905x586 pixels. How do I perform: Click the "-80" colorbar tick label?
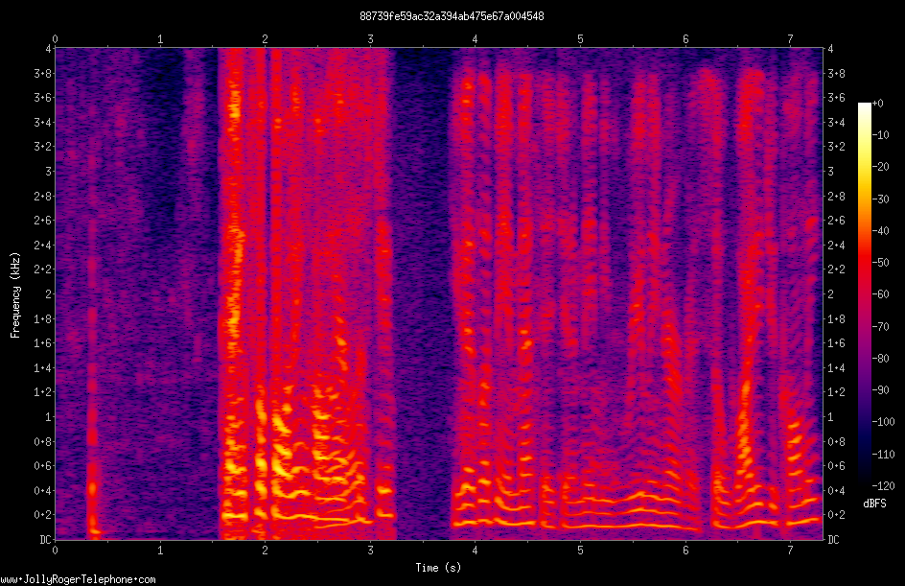880,359
